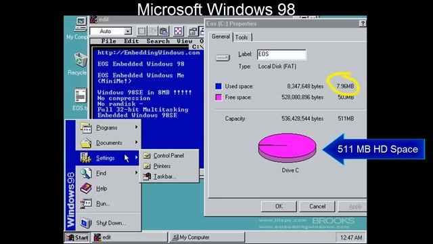Click Settings in Start menu
433x244 pixels.
(x=108, y=158)
